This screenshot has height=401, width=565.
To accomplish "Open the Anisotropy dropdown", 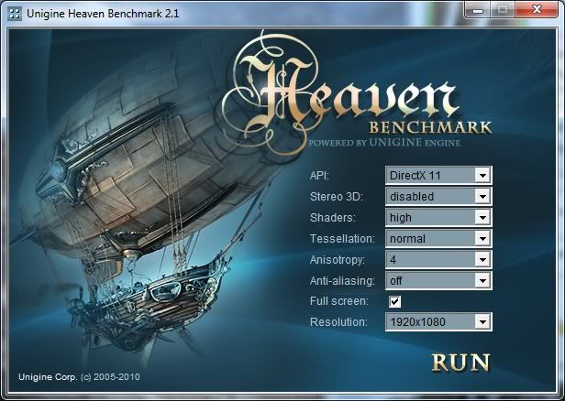I will pos(438,259).
